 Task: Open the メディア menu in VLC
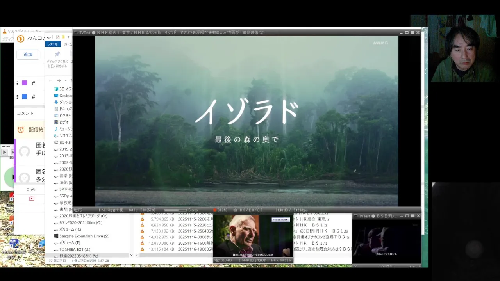[8, 39]
